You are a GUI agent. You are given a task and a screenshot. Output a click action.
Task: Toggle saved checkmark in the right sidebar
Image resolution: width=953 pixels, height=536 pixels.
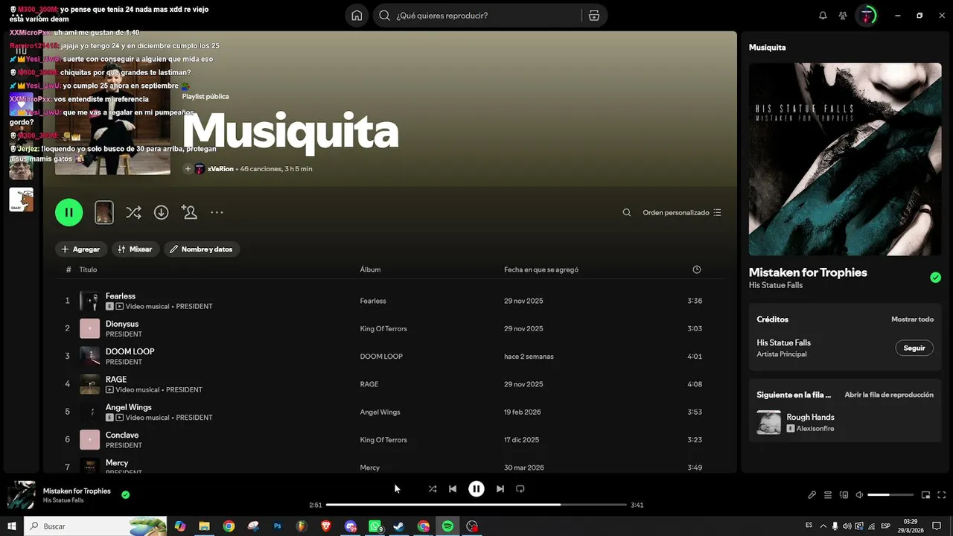coord(935,278)
